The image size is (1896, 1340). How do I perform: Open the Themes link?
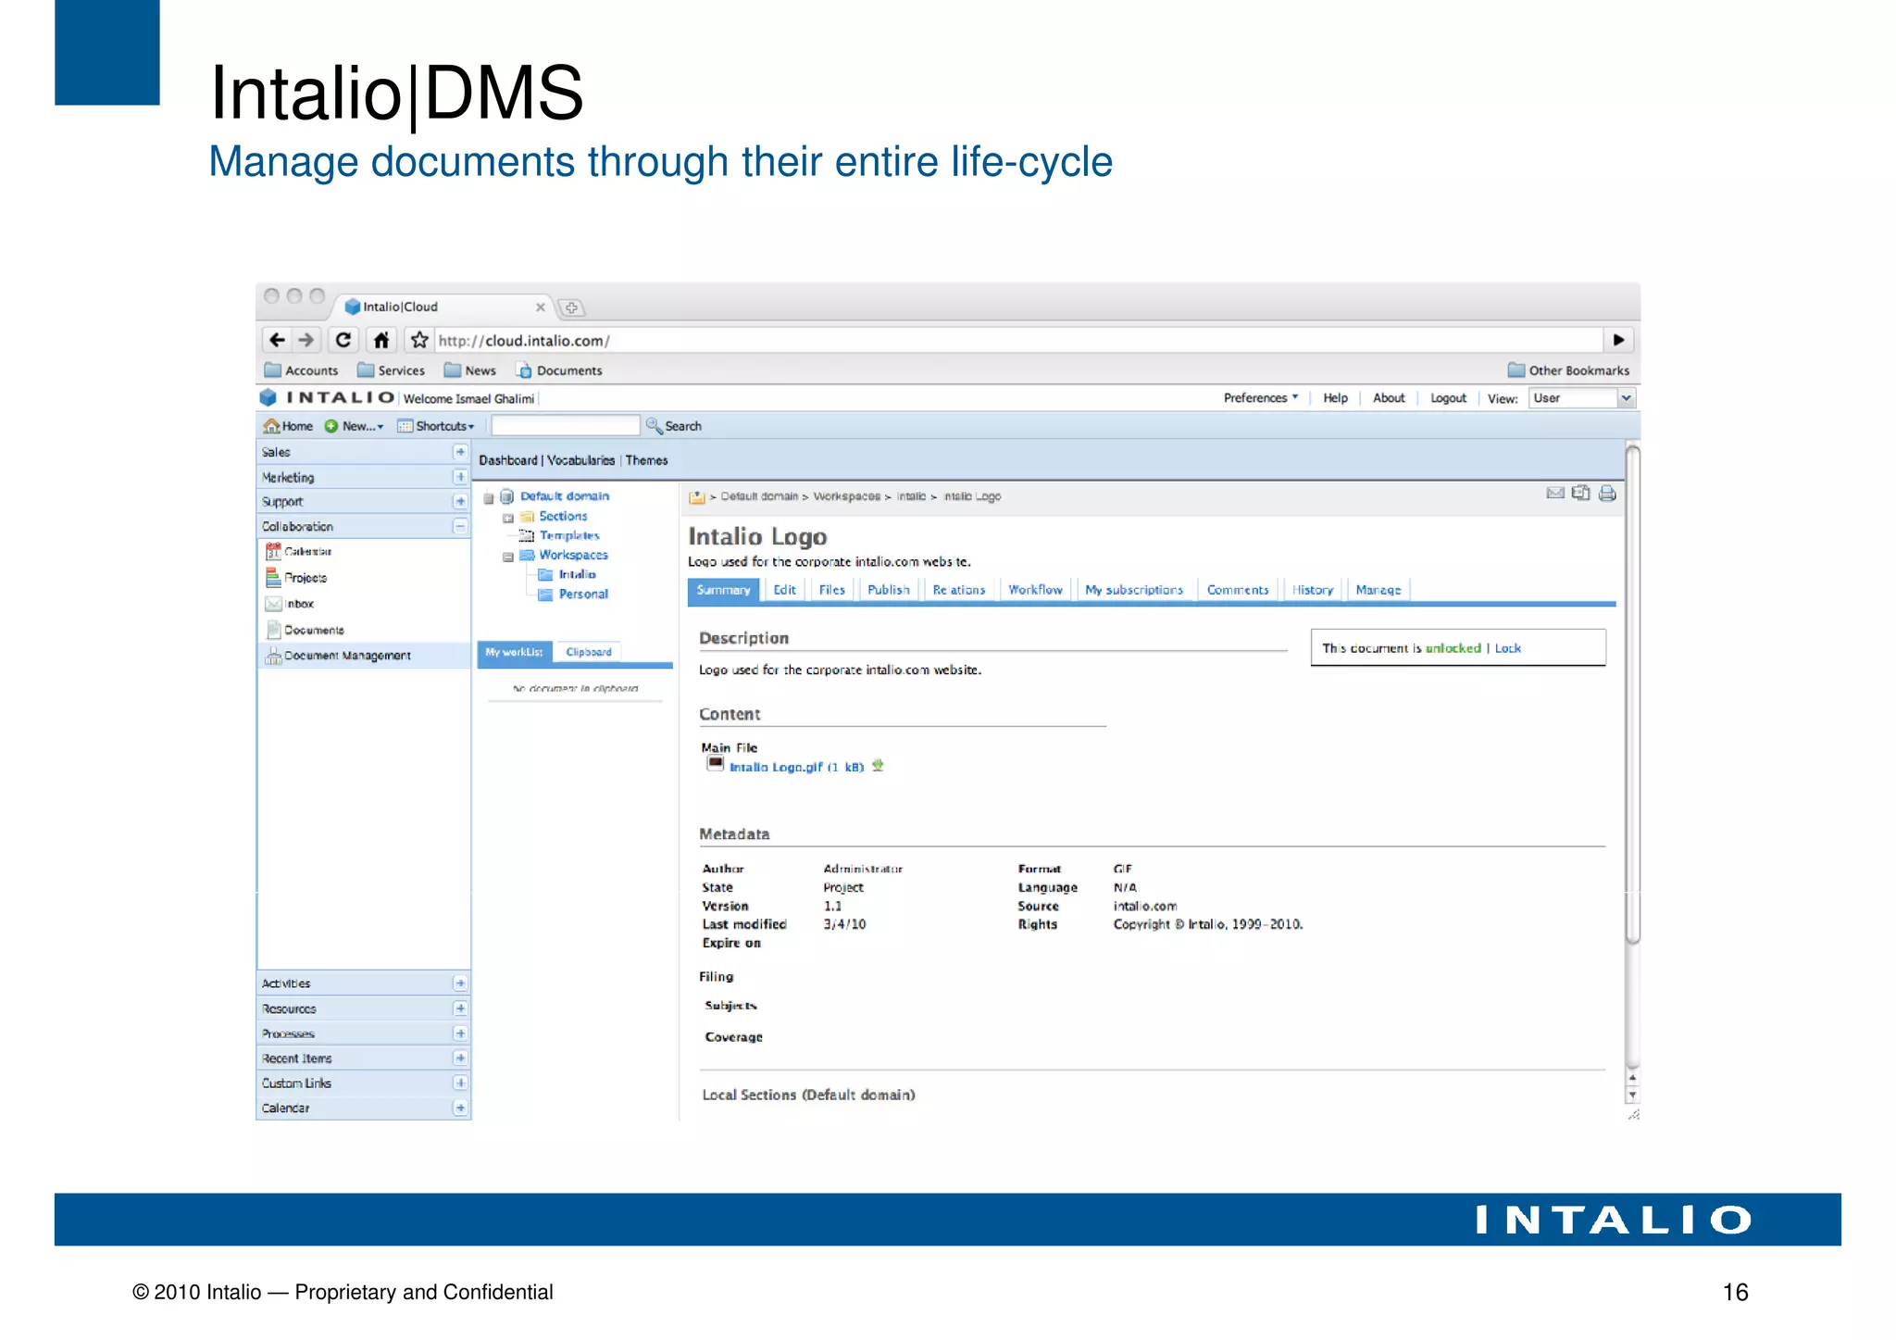tap(646, 460)
